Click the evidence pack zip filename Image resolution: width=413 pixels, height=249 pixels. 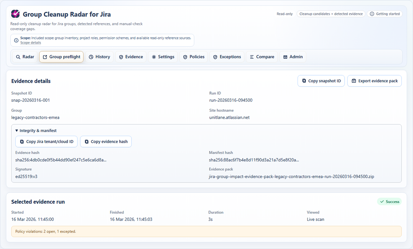(x=292, y=176)
